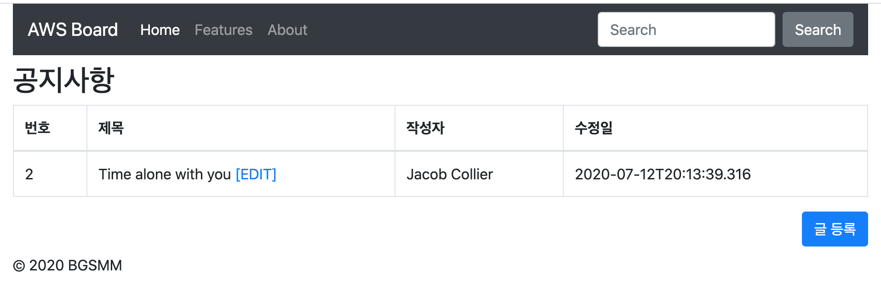Click the 제목 column header
Viewport: 881px width, 298px height.
(111, 128)
